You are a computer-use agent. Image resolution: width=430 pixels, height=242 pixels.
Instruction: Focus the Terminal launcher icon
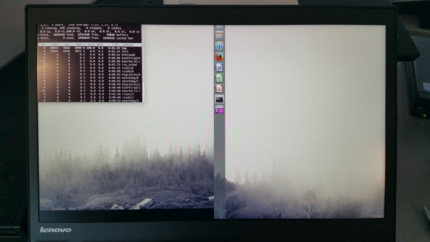click(220, 99)
